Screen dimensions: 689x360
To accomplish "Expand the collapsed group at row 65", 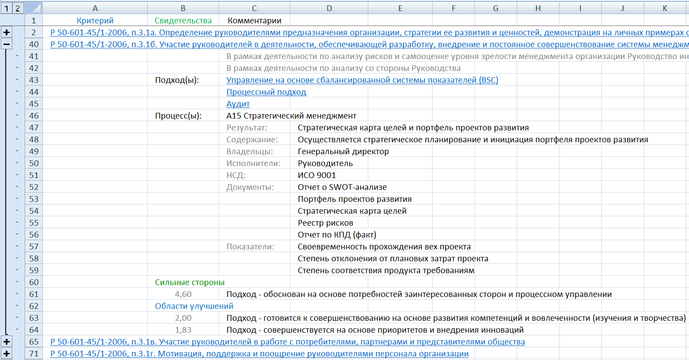I will click(7, 342).
